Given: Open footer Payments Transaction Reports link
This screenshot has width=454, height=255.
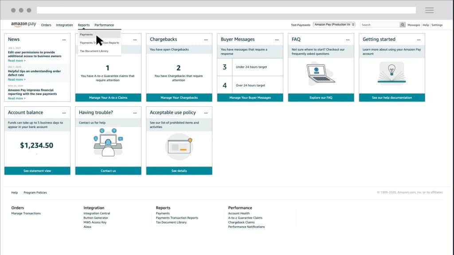Looking at the screenshot, I should pos(177,218).
